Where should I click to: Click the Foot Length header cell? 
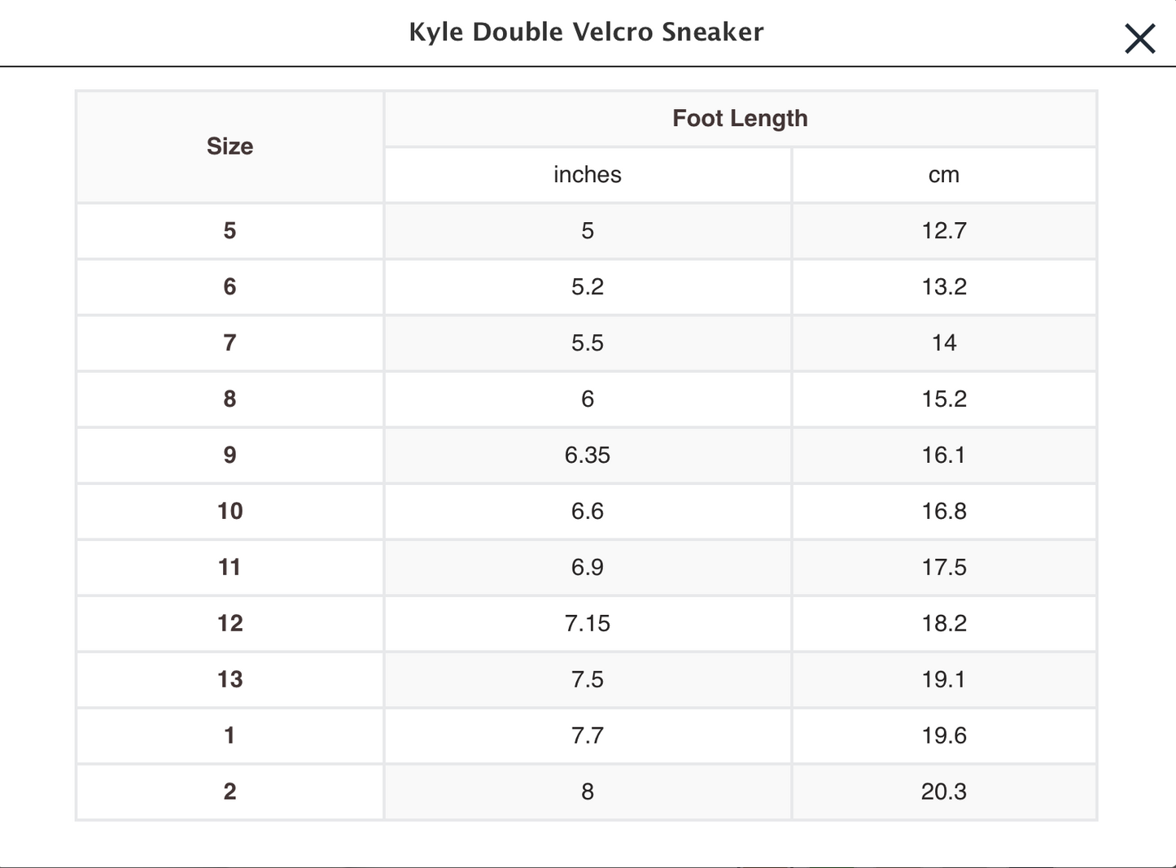740,119
